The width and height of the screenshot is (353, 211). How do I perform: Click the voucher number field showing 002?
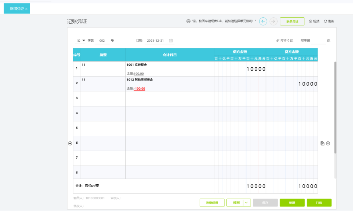click(102, 40)
